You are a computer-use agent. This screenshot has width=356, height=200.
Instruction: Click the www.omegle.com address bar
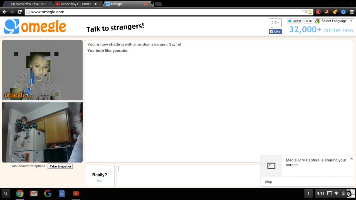tap(164, 12)
